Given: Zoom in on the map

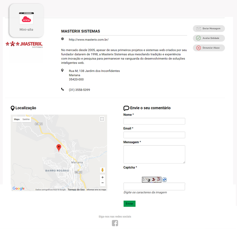Looking at the screenshot, I should click(x=103, y=177).
